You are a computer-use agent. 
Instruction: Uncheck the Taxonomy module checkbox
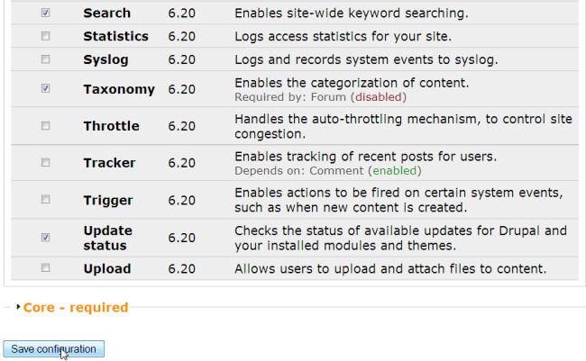[x=46, y=89]
